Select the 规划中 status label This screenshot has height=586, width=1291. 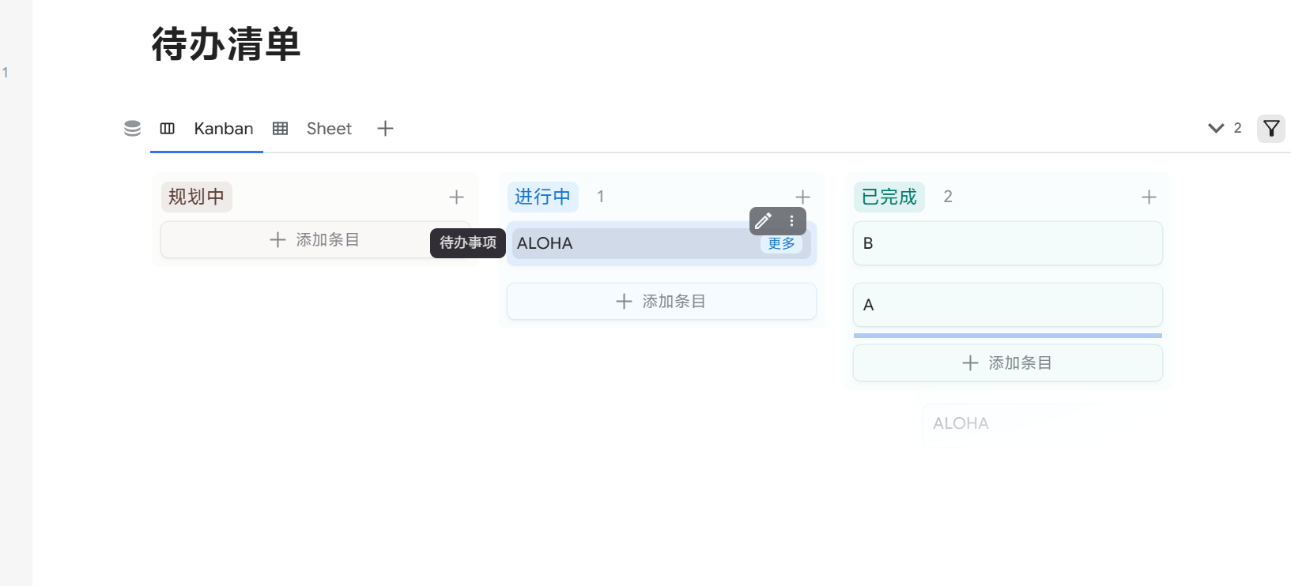[196, 197]
